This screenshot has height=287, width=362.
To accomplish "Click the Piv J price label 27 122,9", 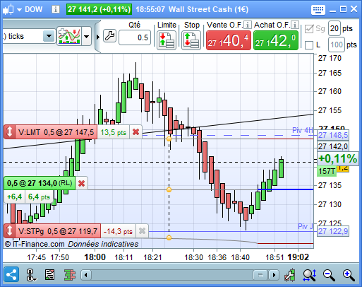I will point(333,231).
